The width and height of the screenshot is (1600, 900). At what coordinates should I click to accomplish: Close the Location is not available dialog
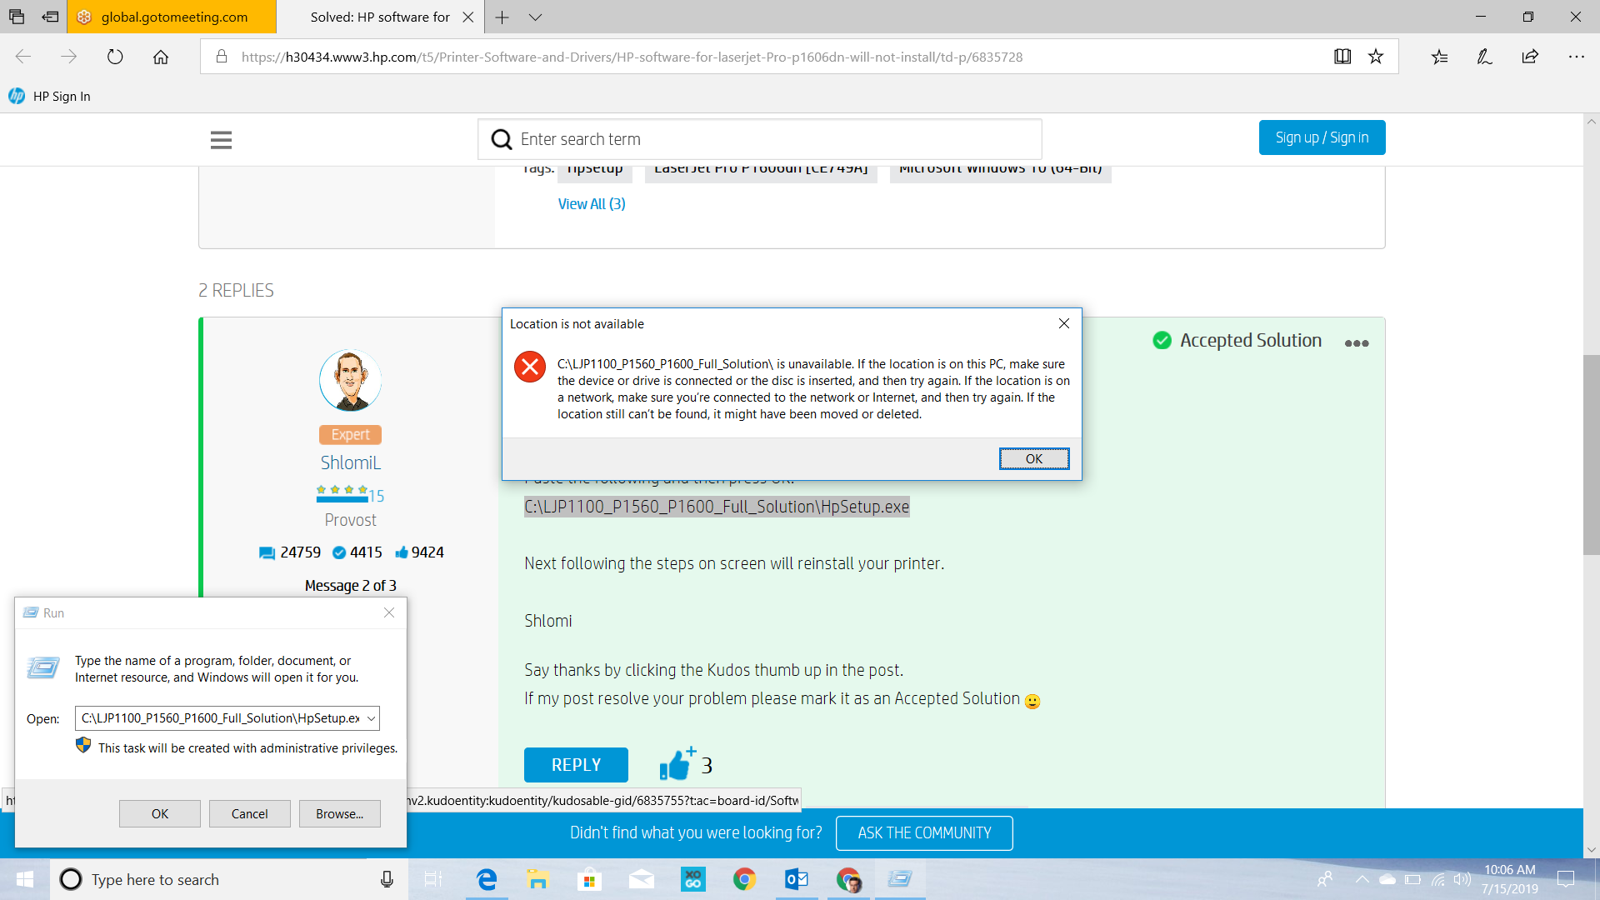click(1063, 323)
